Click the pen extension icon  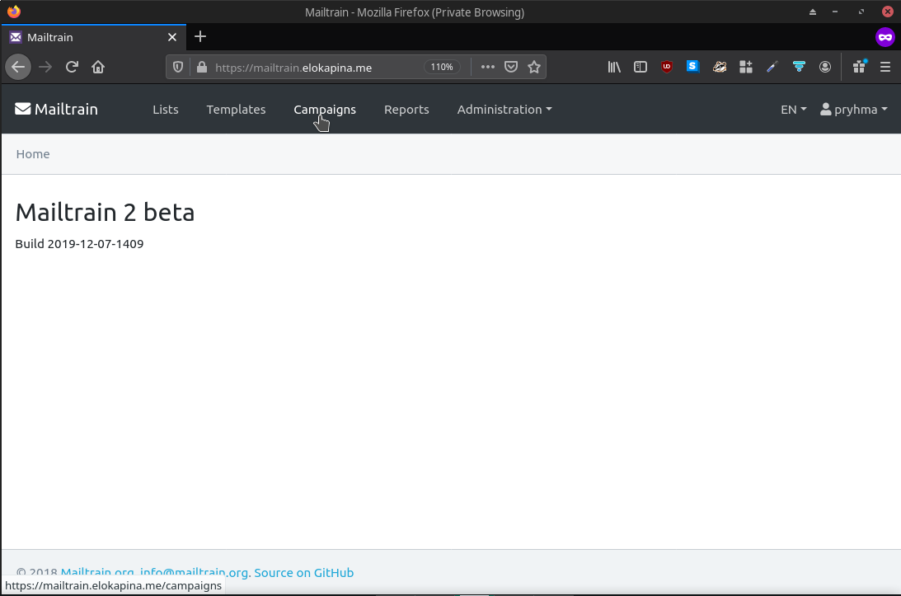(x=772, y=68)
